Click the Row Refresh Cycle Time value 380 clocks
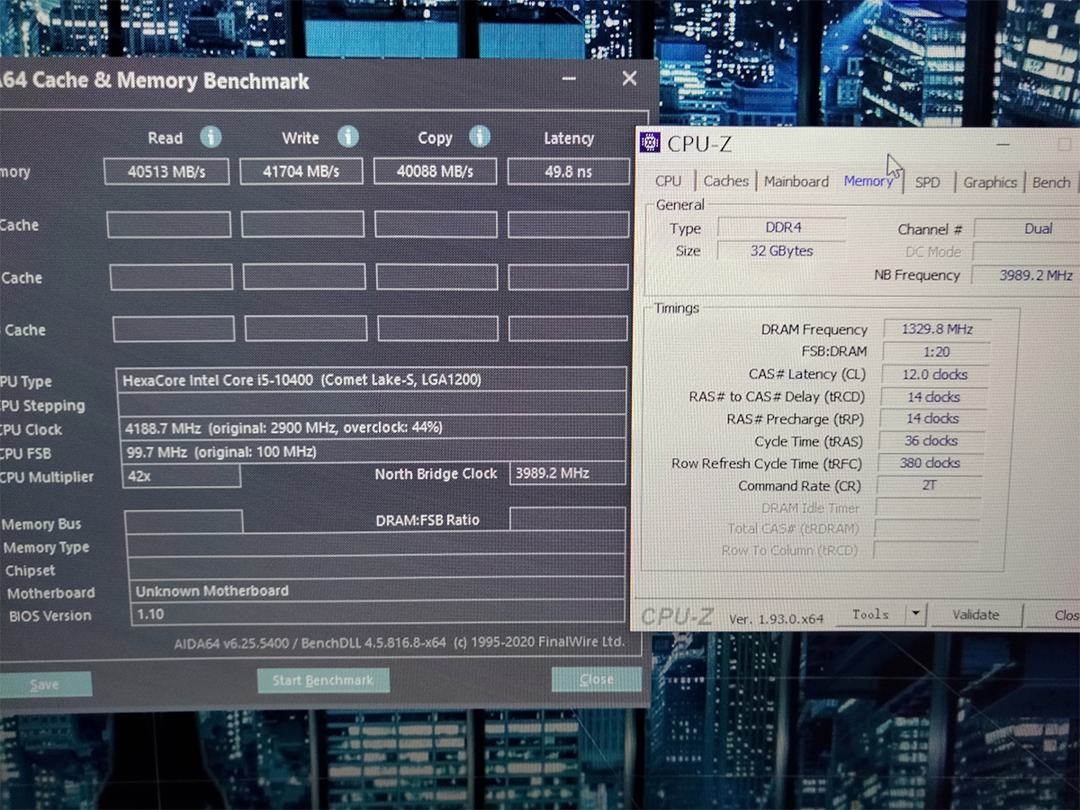Viewport: 1080px width, 810px height. [931, 463]
